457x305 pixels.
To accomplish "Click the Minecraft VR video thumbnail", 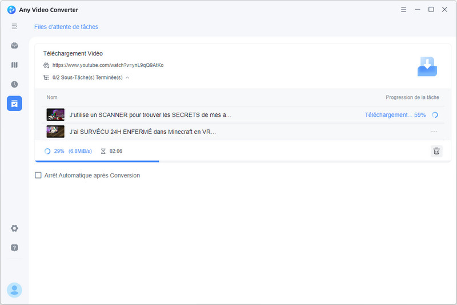I will click(55, 132).
